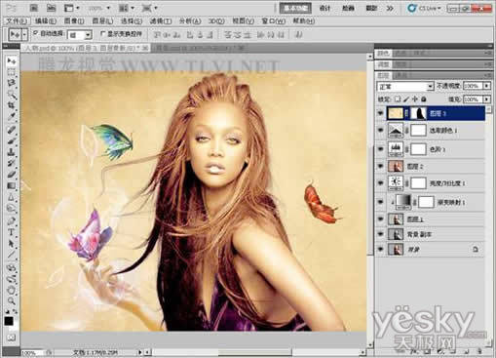Screen dimensions: 496x358
Task: Click the black foreground color swatch
Action: point(9,321)
